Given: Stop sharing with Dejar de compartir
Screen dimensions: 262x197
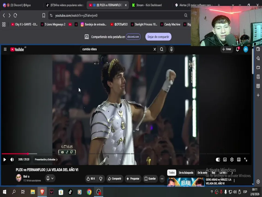Looking at the screenshot, I should click(x=158, y=37).
